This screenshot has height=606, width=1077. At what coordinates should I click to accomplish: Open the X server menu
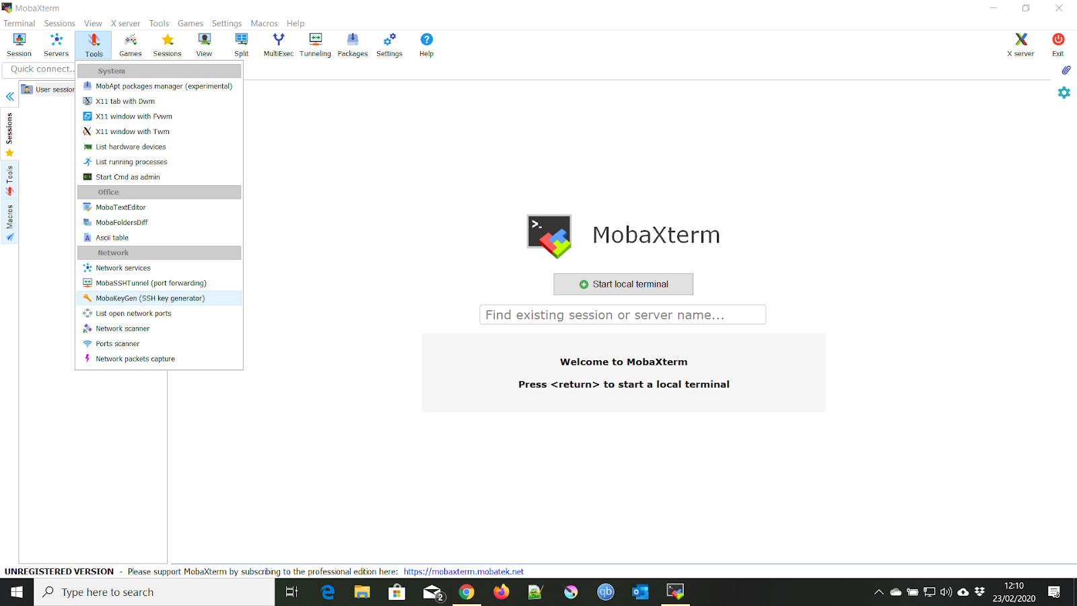[125, 23]
